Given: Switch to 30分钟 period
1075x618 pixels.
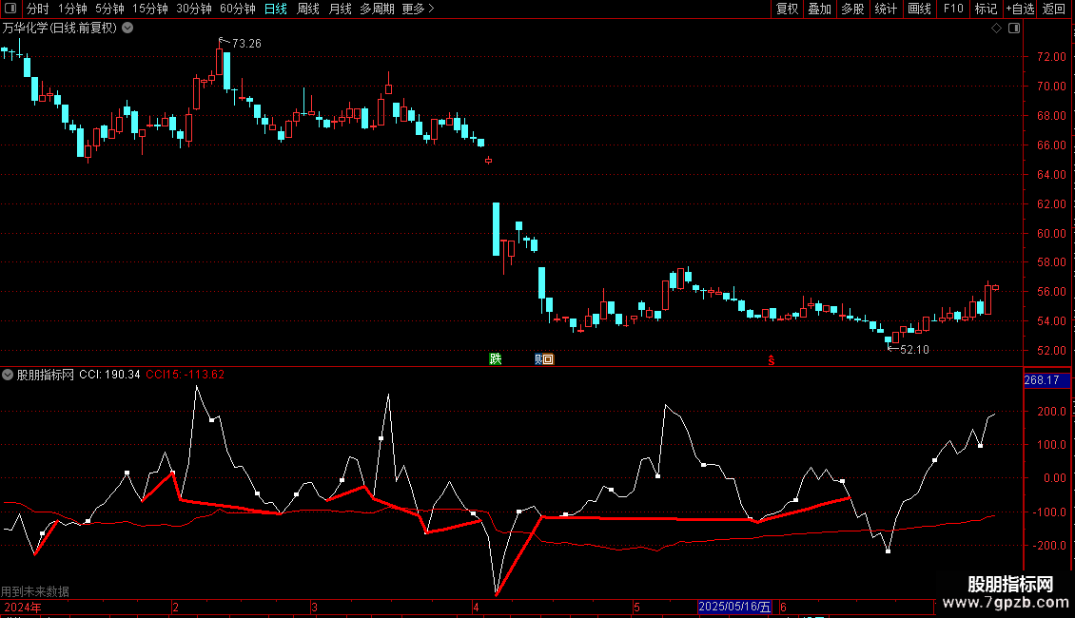Looking at the screenshot, I should (194, 9).
